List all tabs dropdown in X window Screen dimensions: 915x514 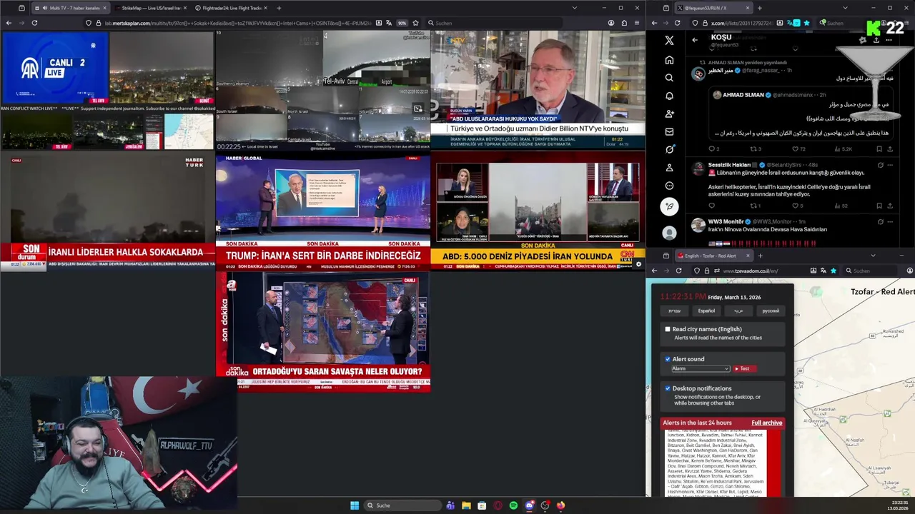[845, 8]
